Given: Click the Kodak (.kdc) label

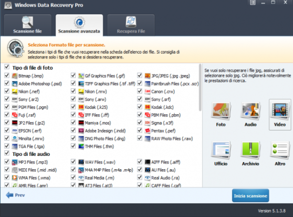Looking at the screenshot, I should (x=162, y=107).
